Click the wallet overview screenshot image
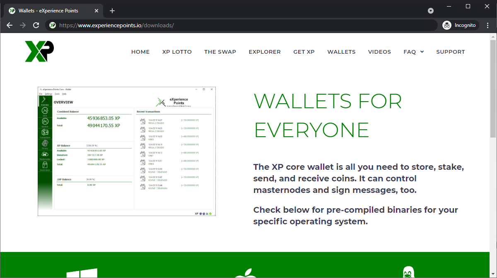Screen dimensions: 497x278 pos(127,151)
